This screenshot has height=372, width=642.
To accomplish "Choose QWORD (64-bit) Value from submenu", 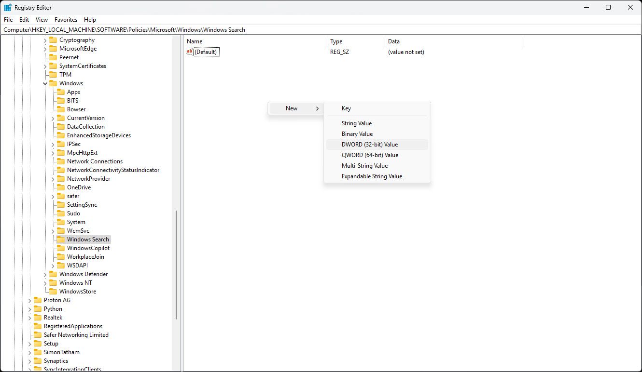I will tap(377, 155).
